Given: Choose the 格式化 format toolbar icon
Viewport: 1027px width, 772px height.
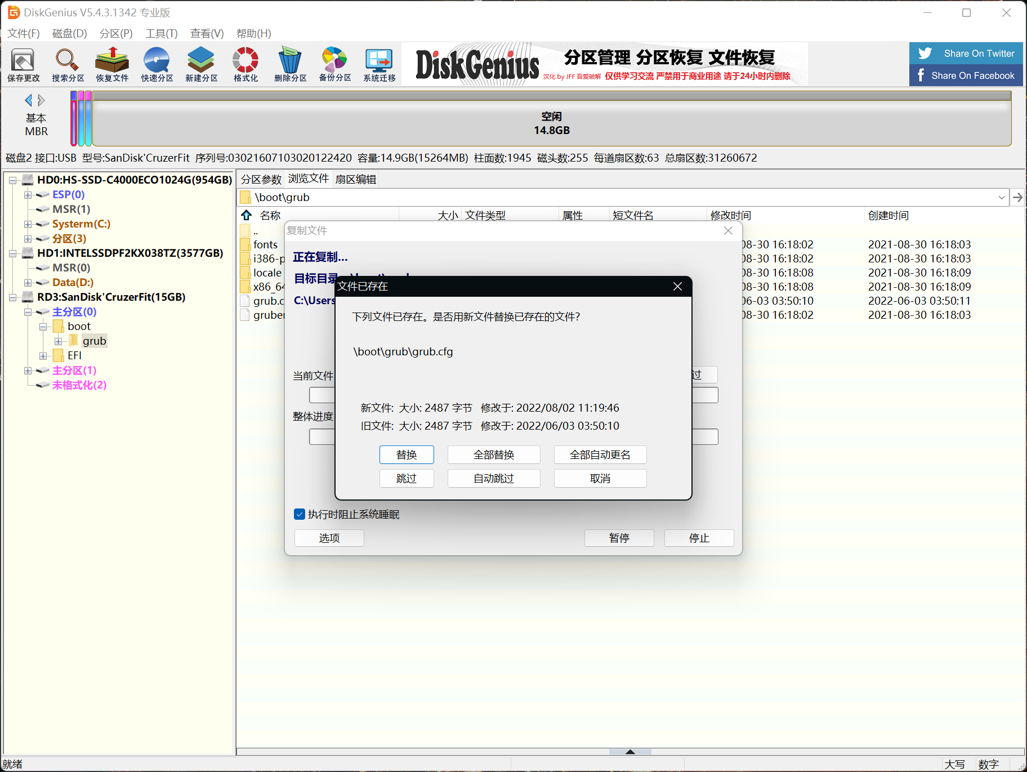Looking at the screenshot, I should (x=245, y=65).
